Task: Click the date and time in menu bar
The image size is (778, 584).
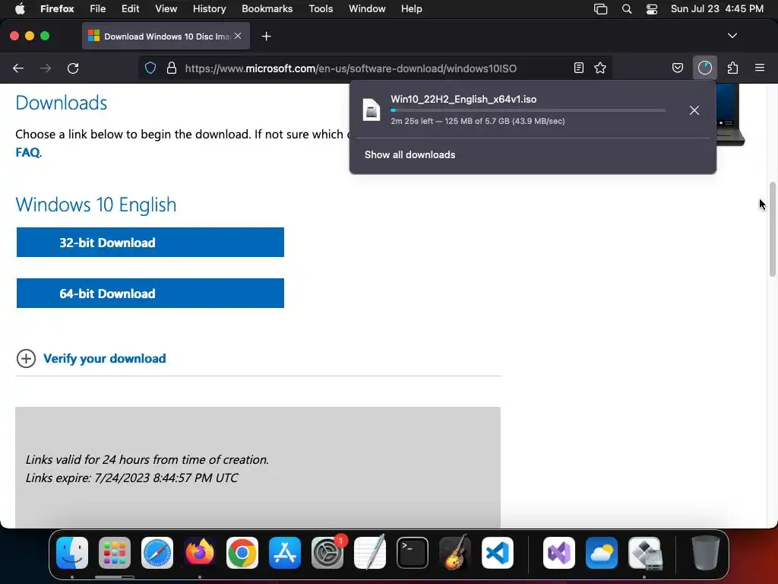Action: [717, 9]
